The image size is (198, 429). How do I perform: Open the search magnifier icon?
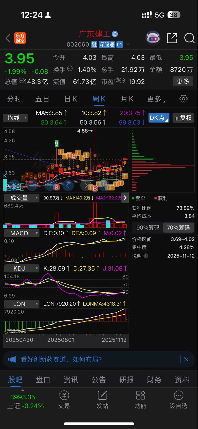[189, 38]
